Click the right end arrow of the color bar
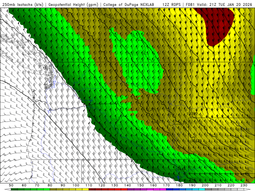The image size is (255, 191). coord(247,189)
